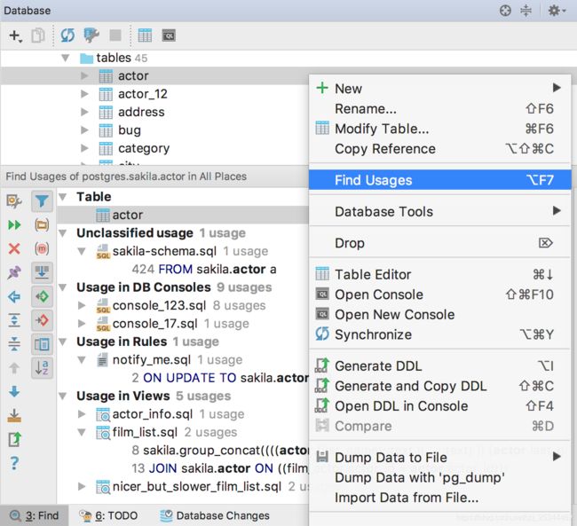This screenshot has height=526, width=577.
Task: Toggle show read access green arrow icon
Action: point(42,296)
